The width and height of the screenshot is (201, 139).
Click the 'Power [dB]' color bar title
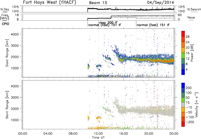(192, 53)
